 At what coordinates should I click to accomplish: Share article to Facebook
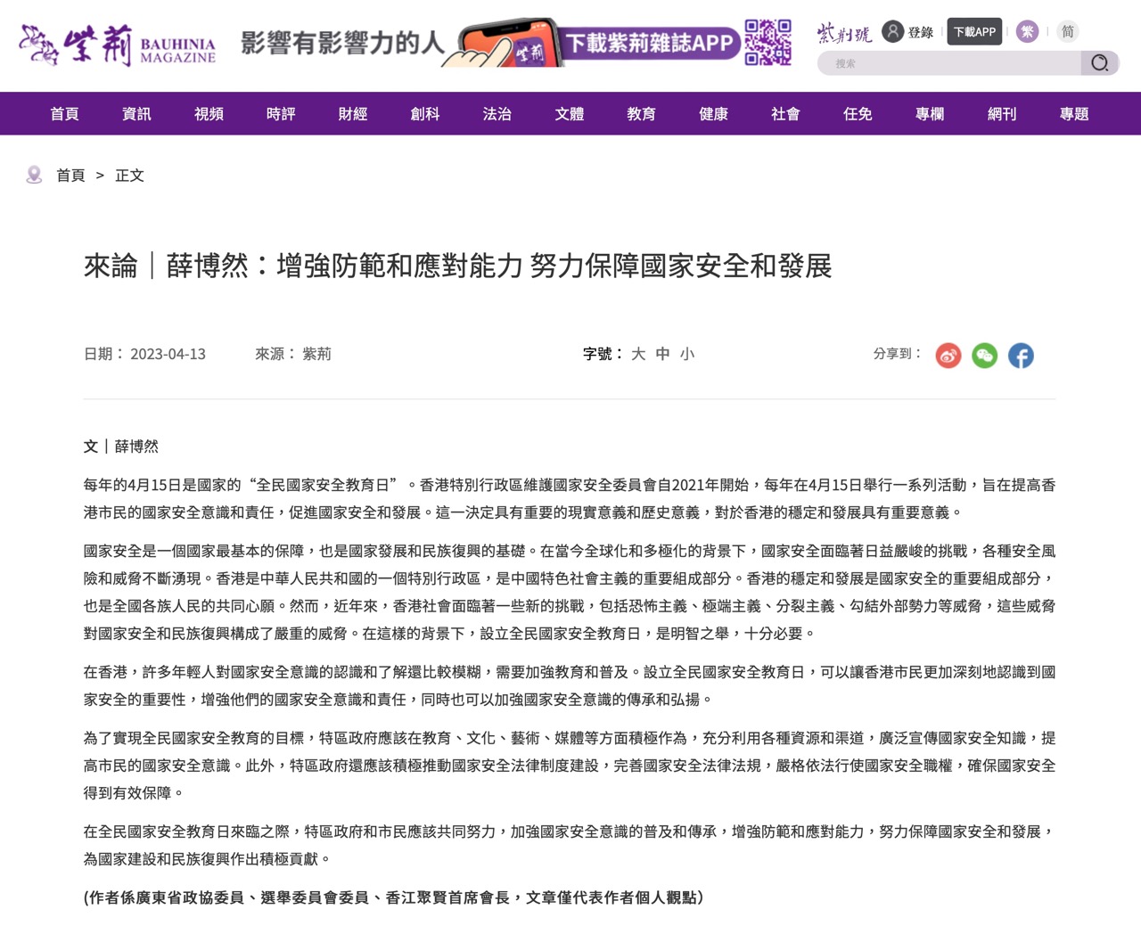(1021, 356)
